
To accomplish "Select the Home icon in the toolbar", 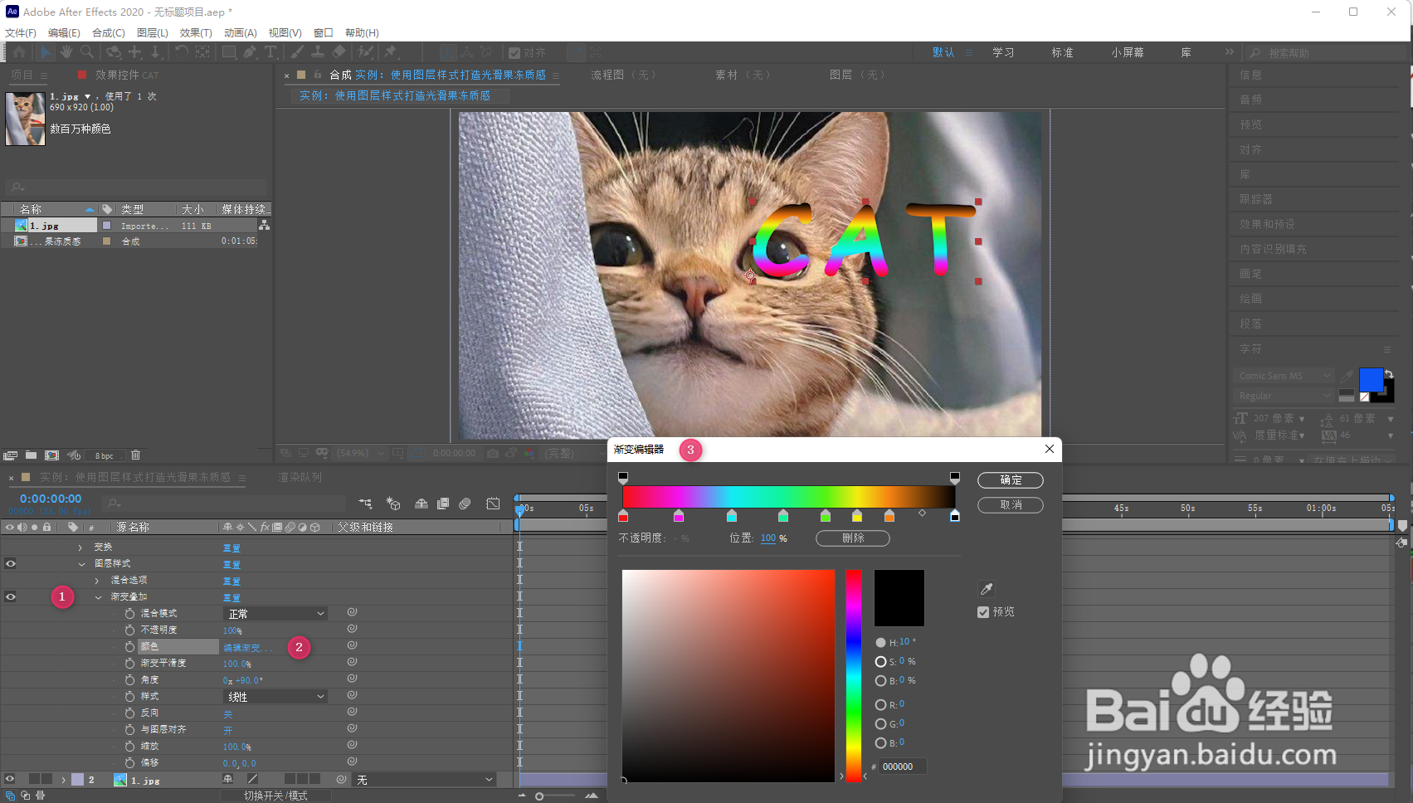I will tap(19, 52).
